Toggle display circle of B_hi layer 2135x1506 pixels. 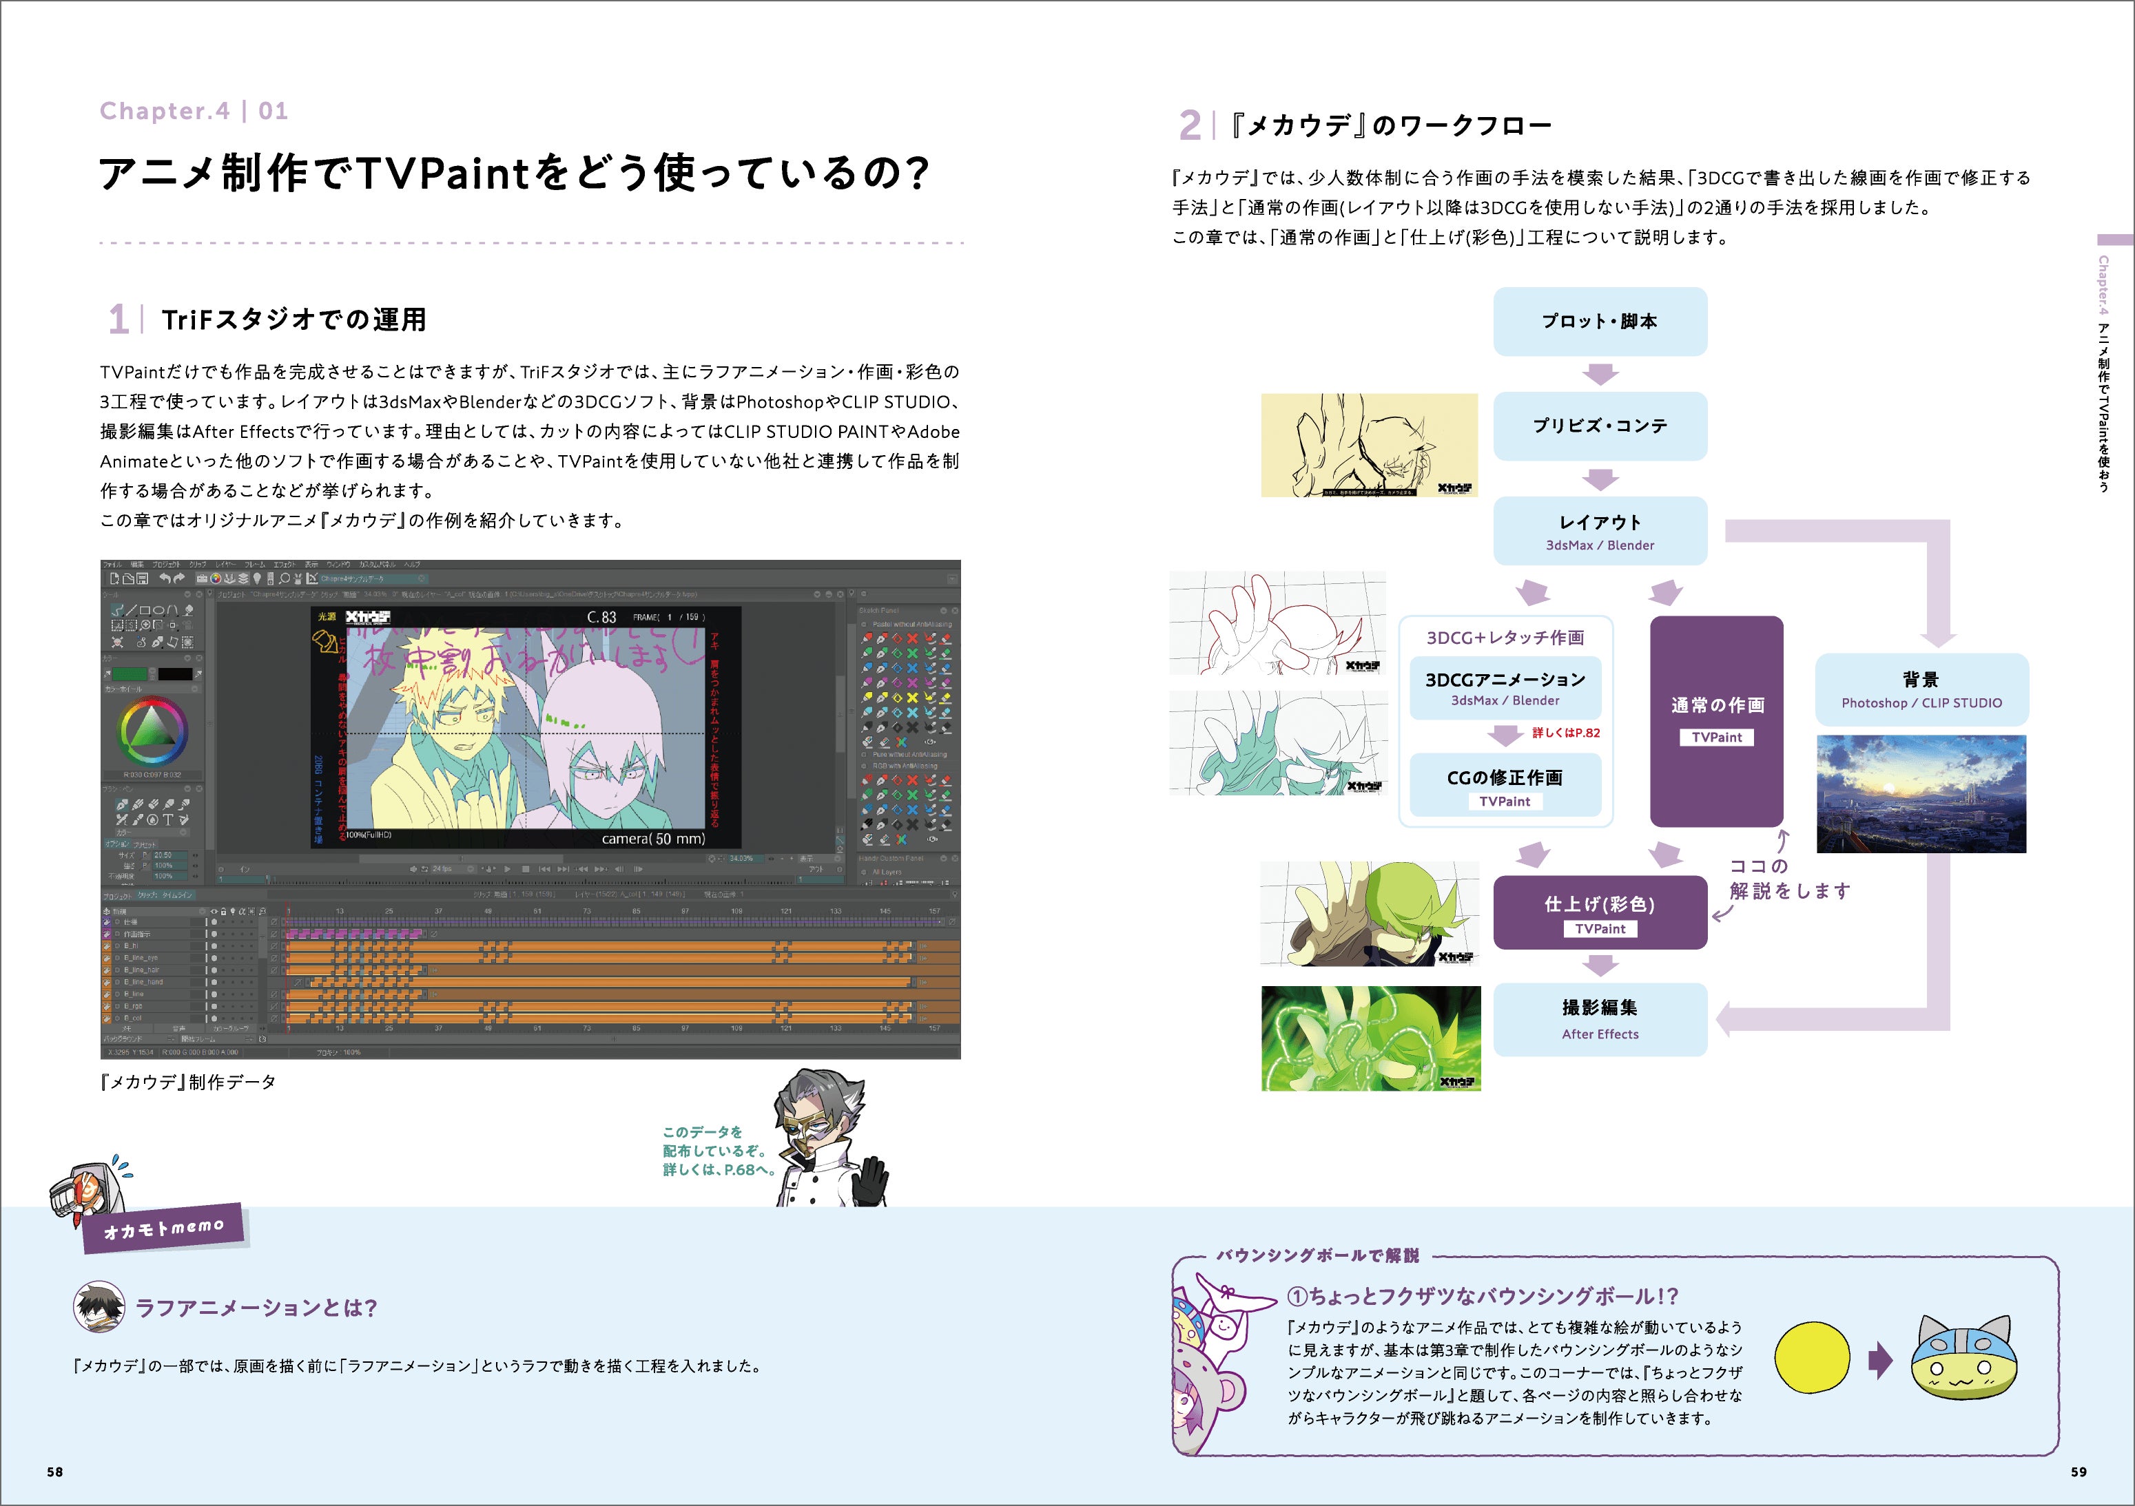[215, 945]
